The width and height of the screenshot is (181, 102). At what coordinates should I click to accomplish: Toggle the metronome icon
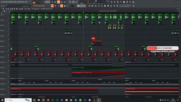coord(52,2)
